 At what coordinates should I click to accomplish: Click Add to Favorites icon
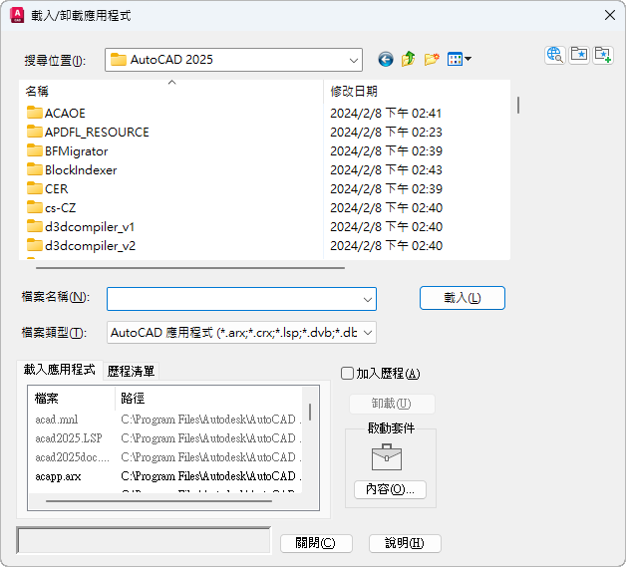[x=603, y=55]
